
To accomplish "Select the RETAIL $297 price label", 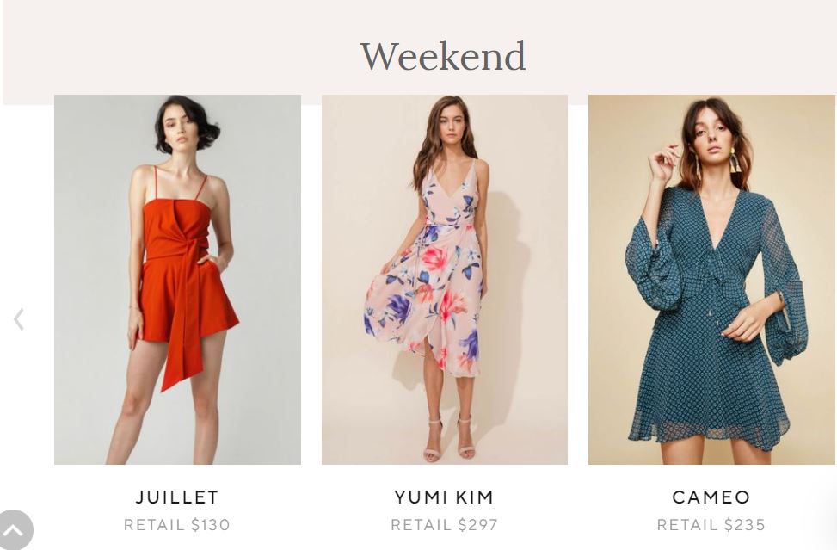I will pos(444,525).
